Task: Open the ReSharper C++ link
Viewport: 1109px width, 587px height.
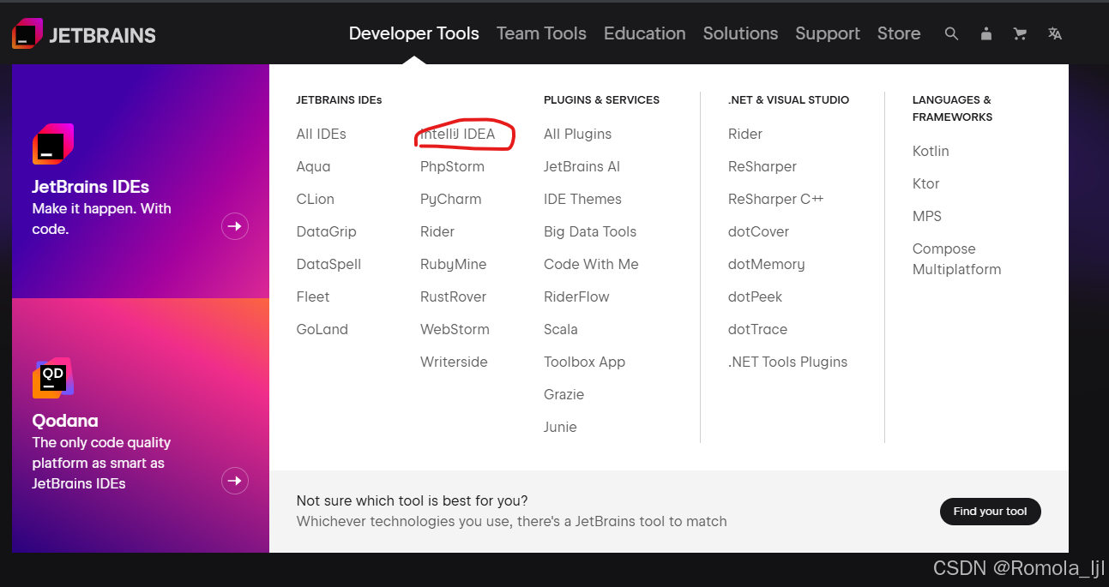Action: 776,199
